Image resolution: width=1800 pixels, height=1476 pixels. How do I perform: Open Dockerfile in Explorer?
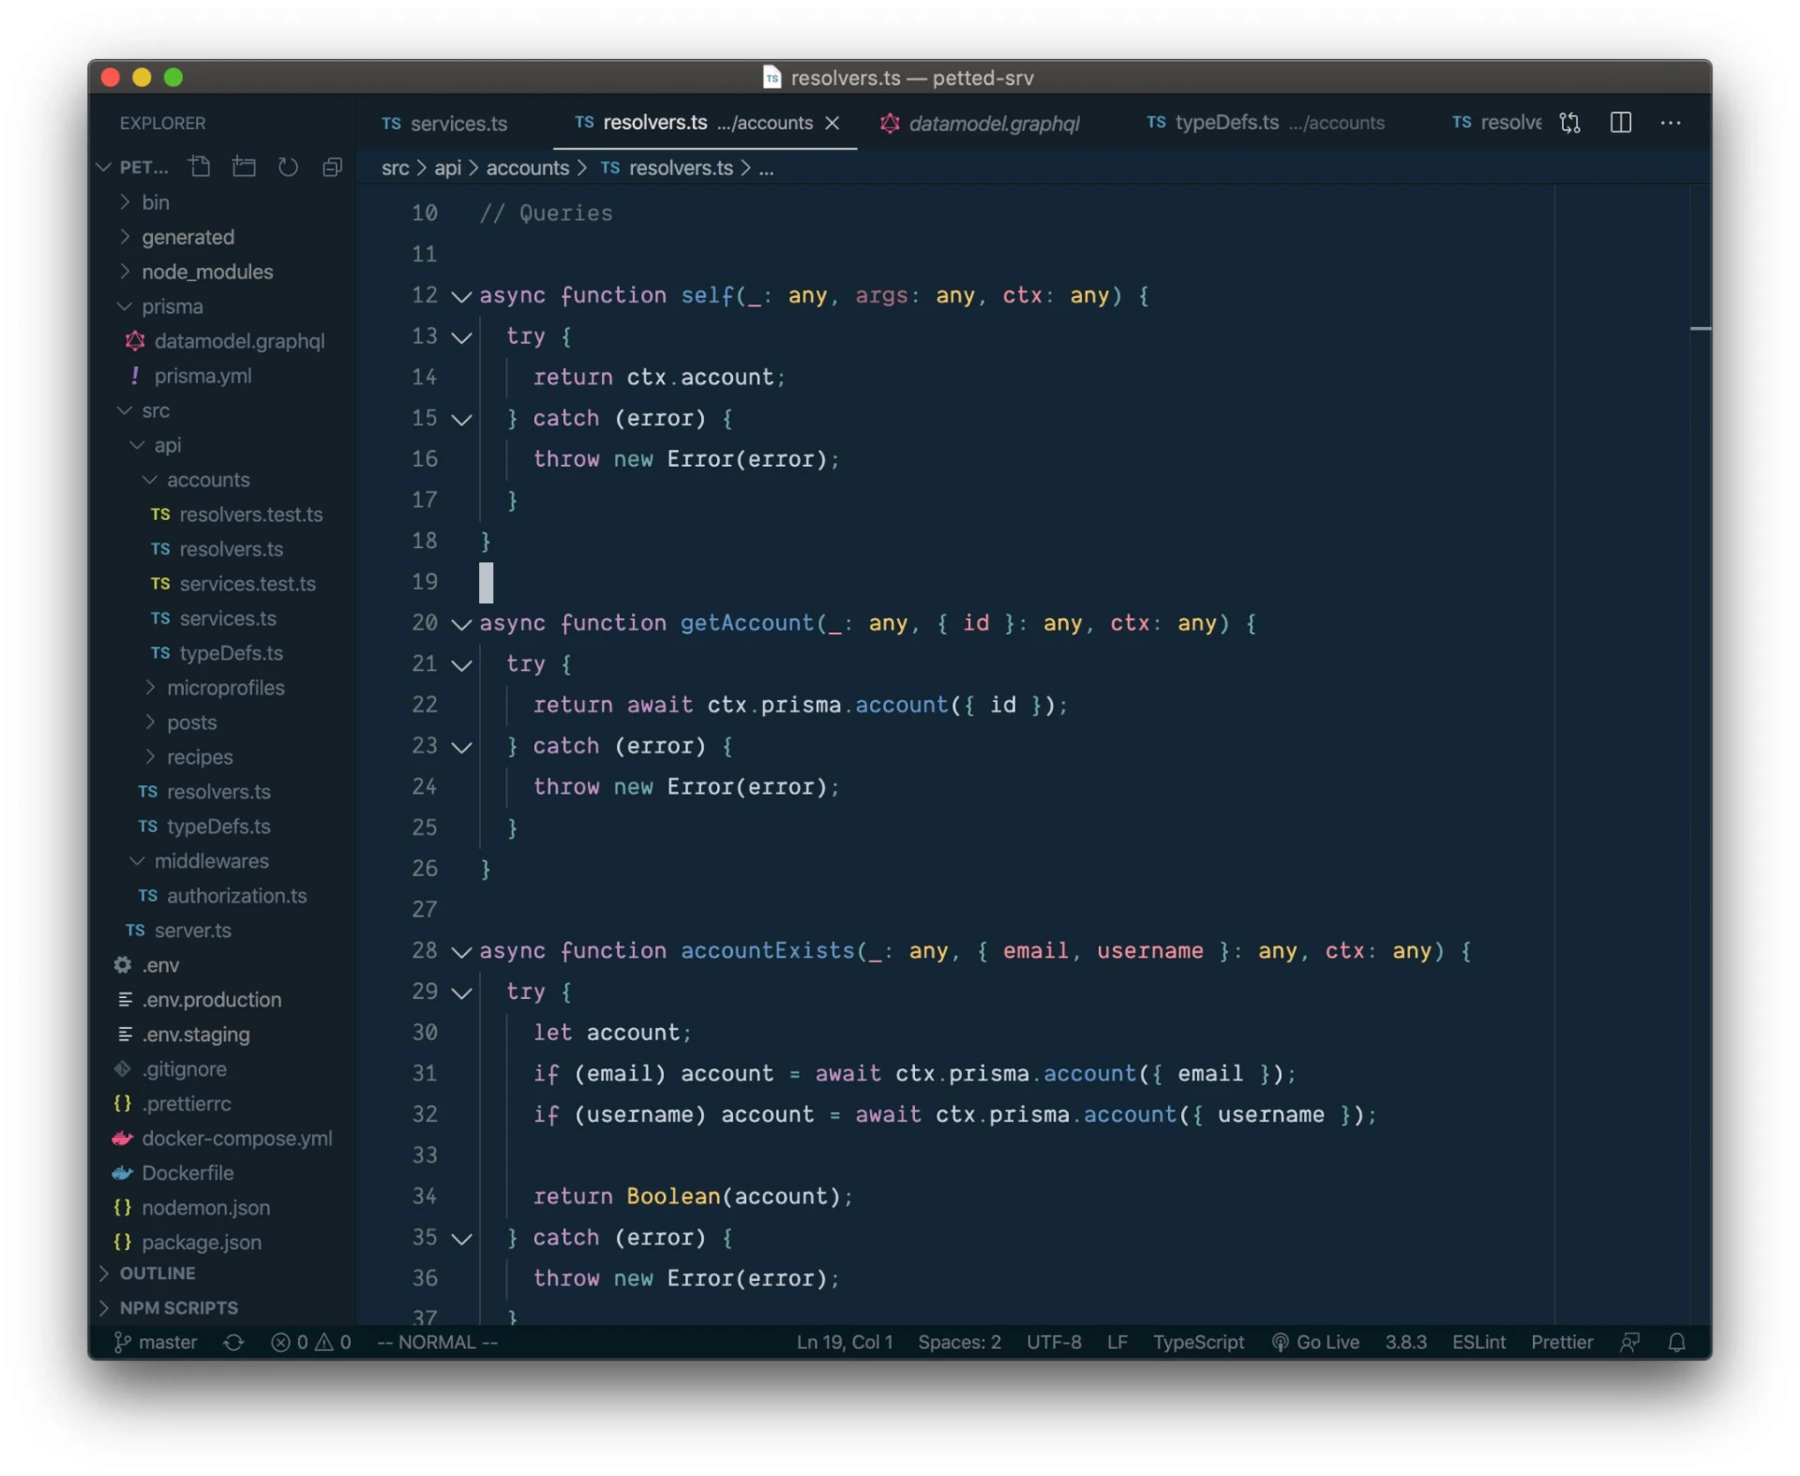click(224, 1173)
